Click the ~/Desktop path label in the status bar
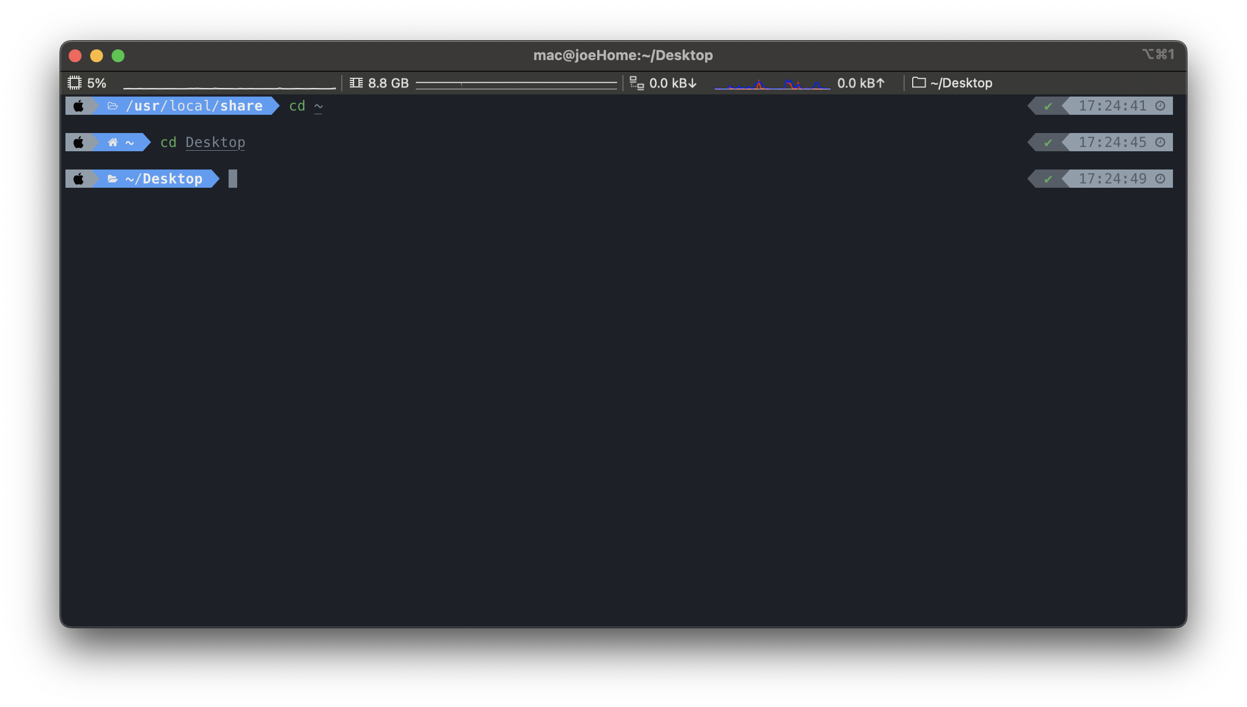The image size is (1247, 707). (961, 83)
